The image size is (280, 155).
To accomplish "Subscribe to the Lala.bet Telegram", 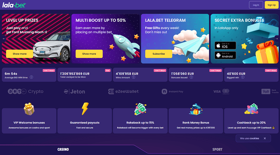I will pyautogui.click(x=159, y=54).
